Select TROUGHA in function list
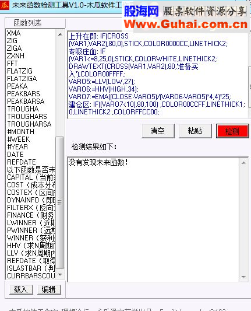This screenshot has width=251, height=311. [23, 109]
